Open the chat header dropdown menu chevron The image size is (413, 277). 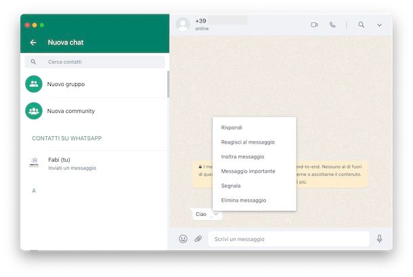(x=379, y=25)
